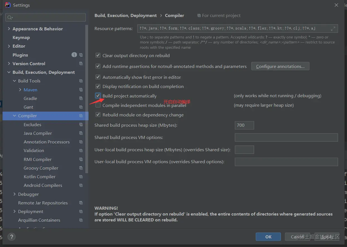The height and width of the screenshot is (247, 347).
Task: Collapse the Build Tools node
Action: click(14, 81)
